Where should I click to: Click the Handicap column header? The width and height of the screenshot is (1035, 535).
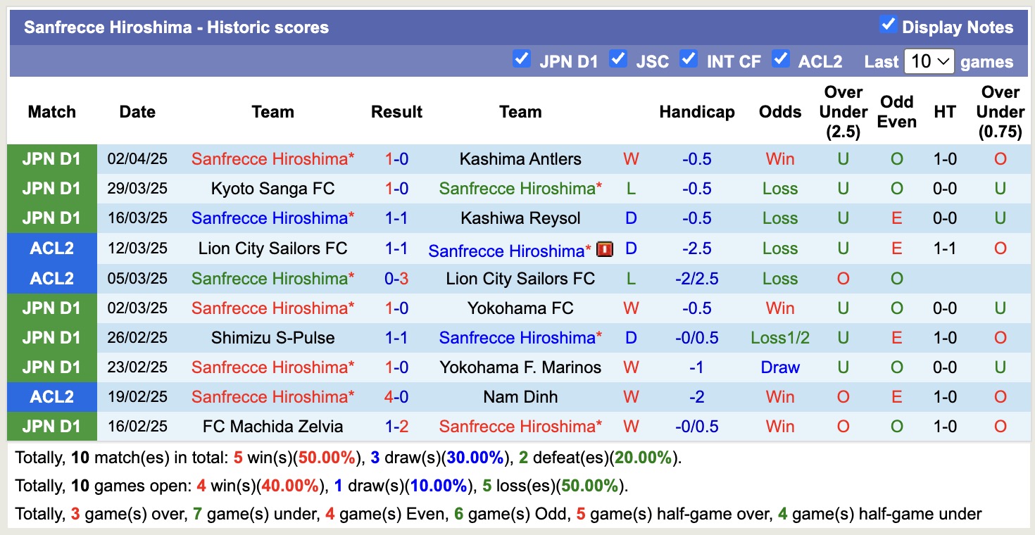(x=697, y=111)
